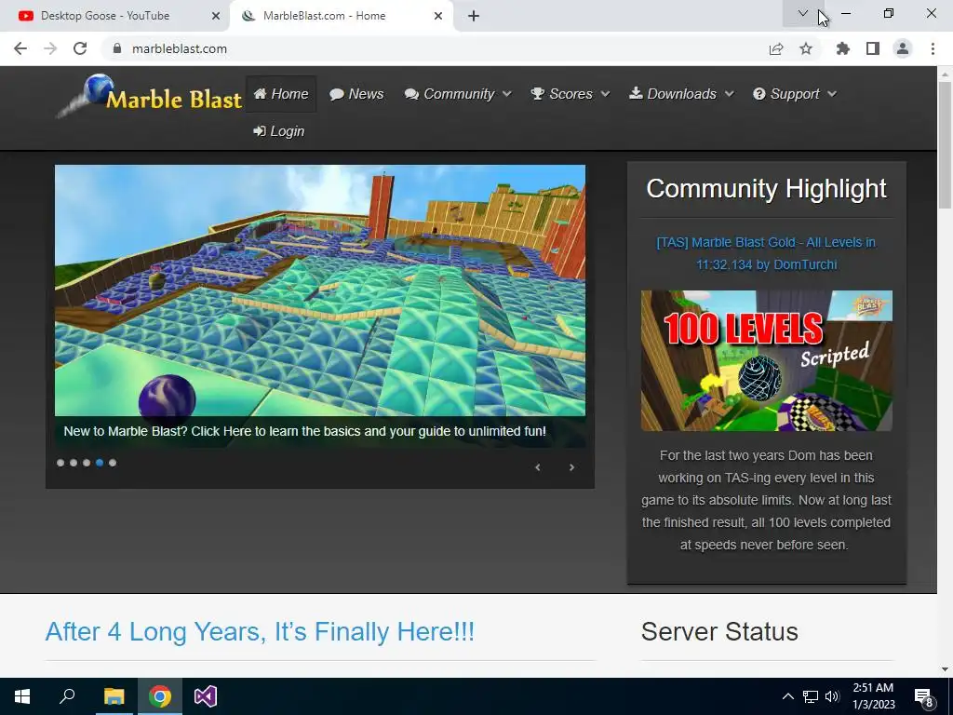This screenshot has height=715, width=953.
Task: Expand the Downloads dropdown menu
Action: point(682,94)
